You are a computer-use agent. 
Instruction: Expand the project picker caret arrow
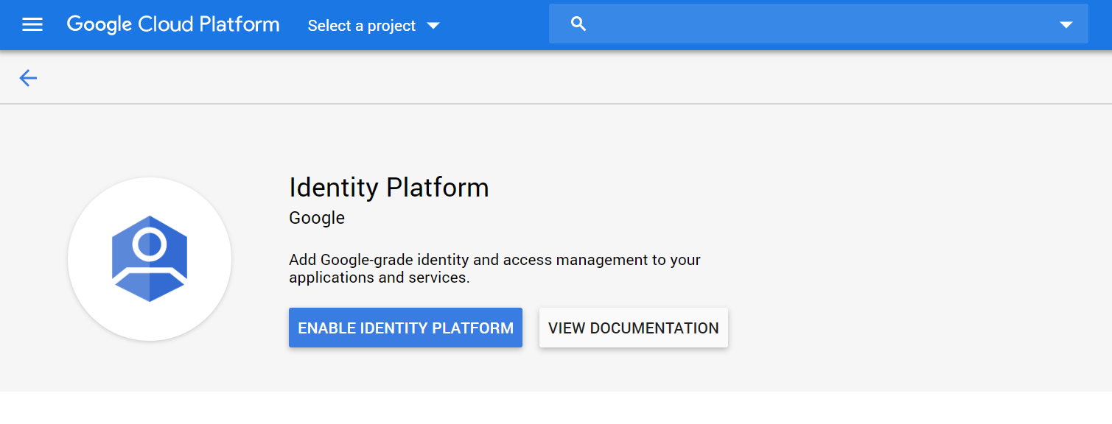tap(435, 25)
